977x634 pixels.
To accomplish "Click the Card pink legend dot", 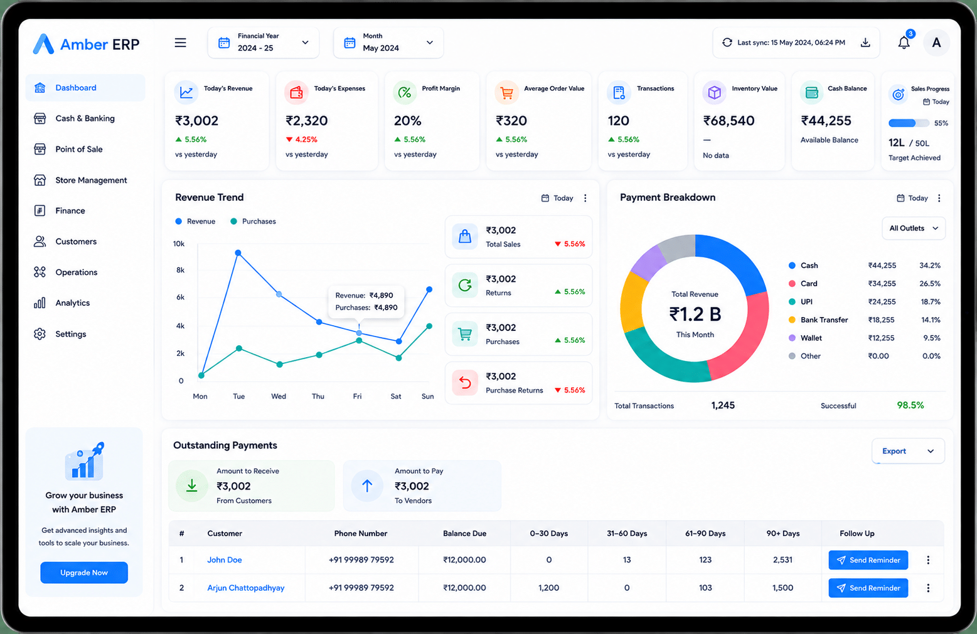I will pos(792,284).
